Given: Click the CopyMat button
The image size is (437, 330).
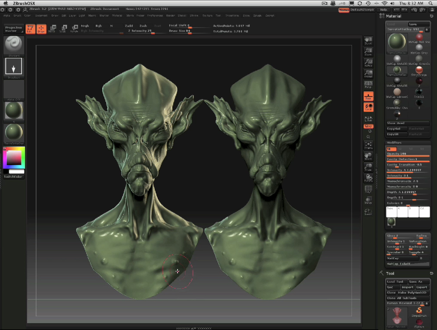Looking at the screenshot, I should [397, 129].
